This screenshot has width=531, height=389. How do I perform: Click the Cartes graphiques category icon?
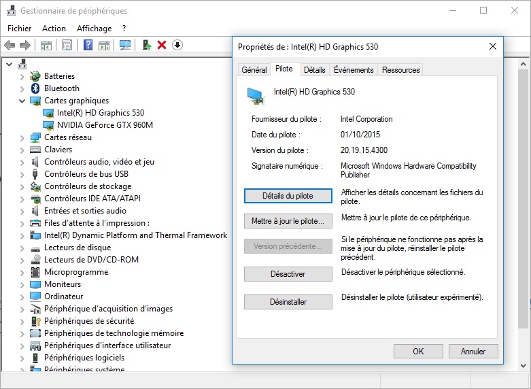35,101
